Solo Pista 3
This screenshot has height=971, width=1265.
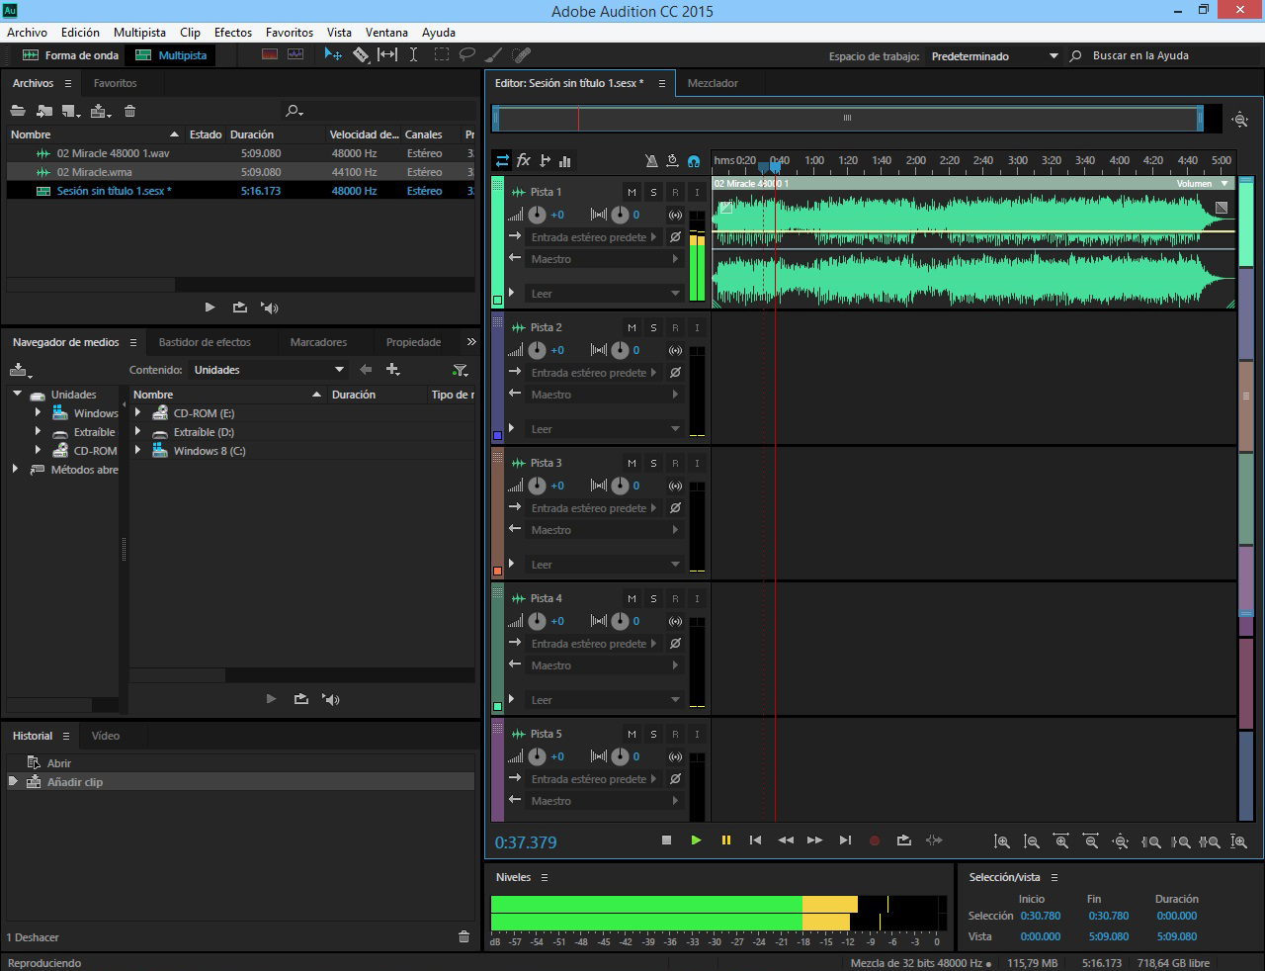tap(652, 462)
